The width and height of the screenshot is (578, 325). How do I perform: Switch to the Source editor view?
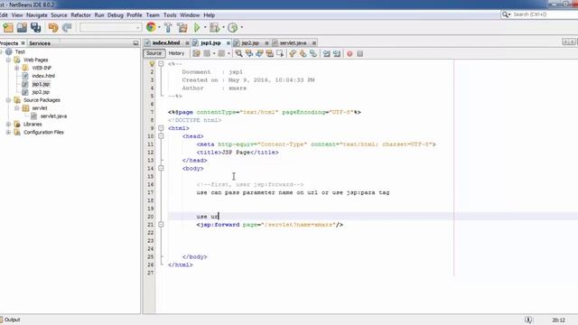(154, 53)
